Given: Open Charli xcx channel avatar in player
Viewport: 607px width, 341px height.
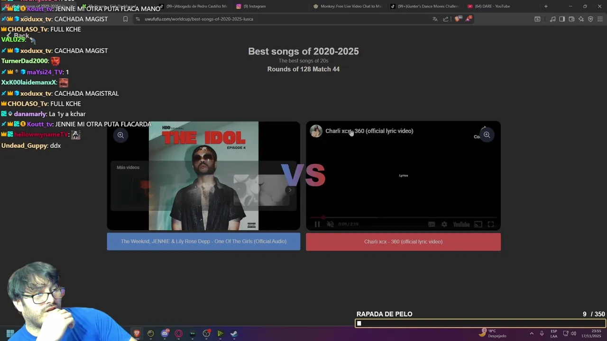Looking at the screenshot, I should tap(316, 131).
